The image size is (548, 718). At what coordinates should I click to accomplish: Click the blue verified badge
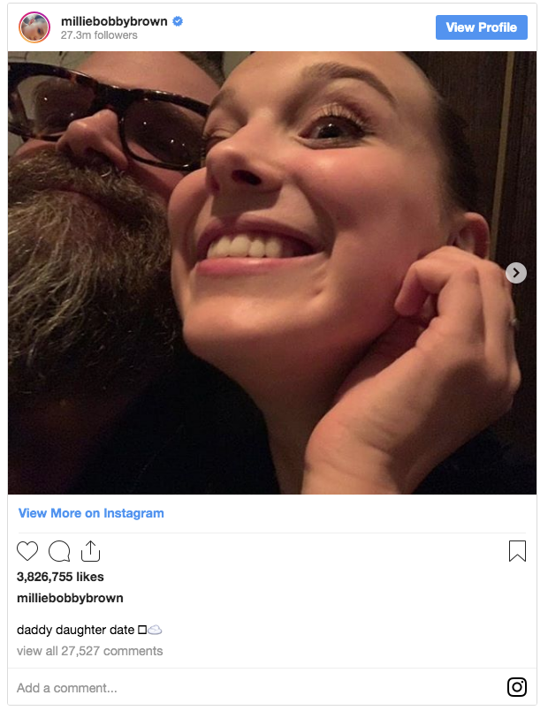tap(178, 21)
